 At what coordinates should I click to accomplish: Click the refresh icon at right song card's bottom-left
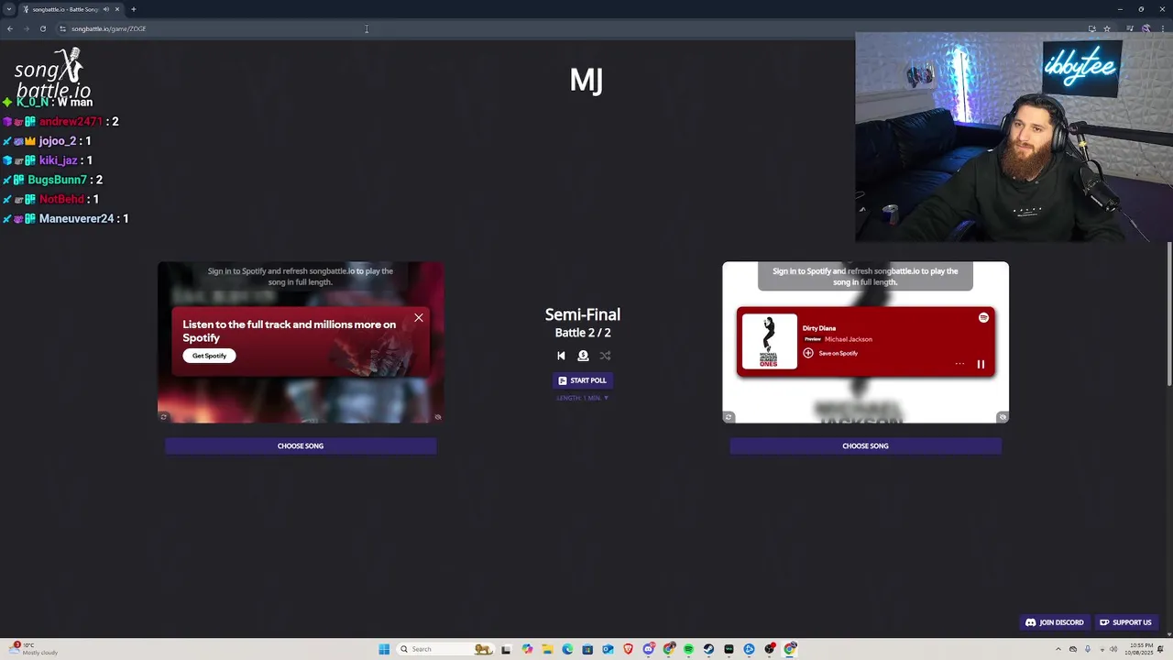coord(729,417)
